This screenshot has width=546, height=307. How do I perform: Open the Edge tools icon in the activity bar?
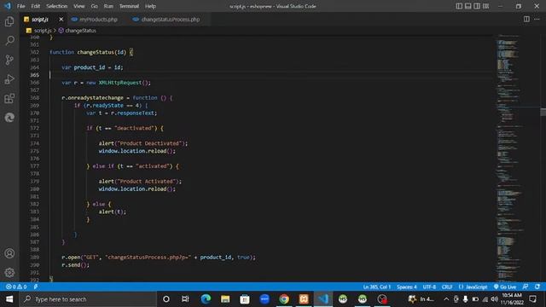pos(9,118)
